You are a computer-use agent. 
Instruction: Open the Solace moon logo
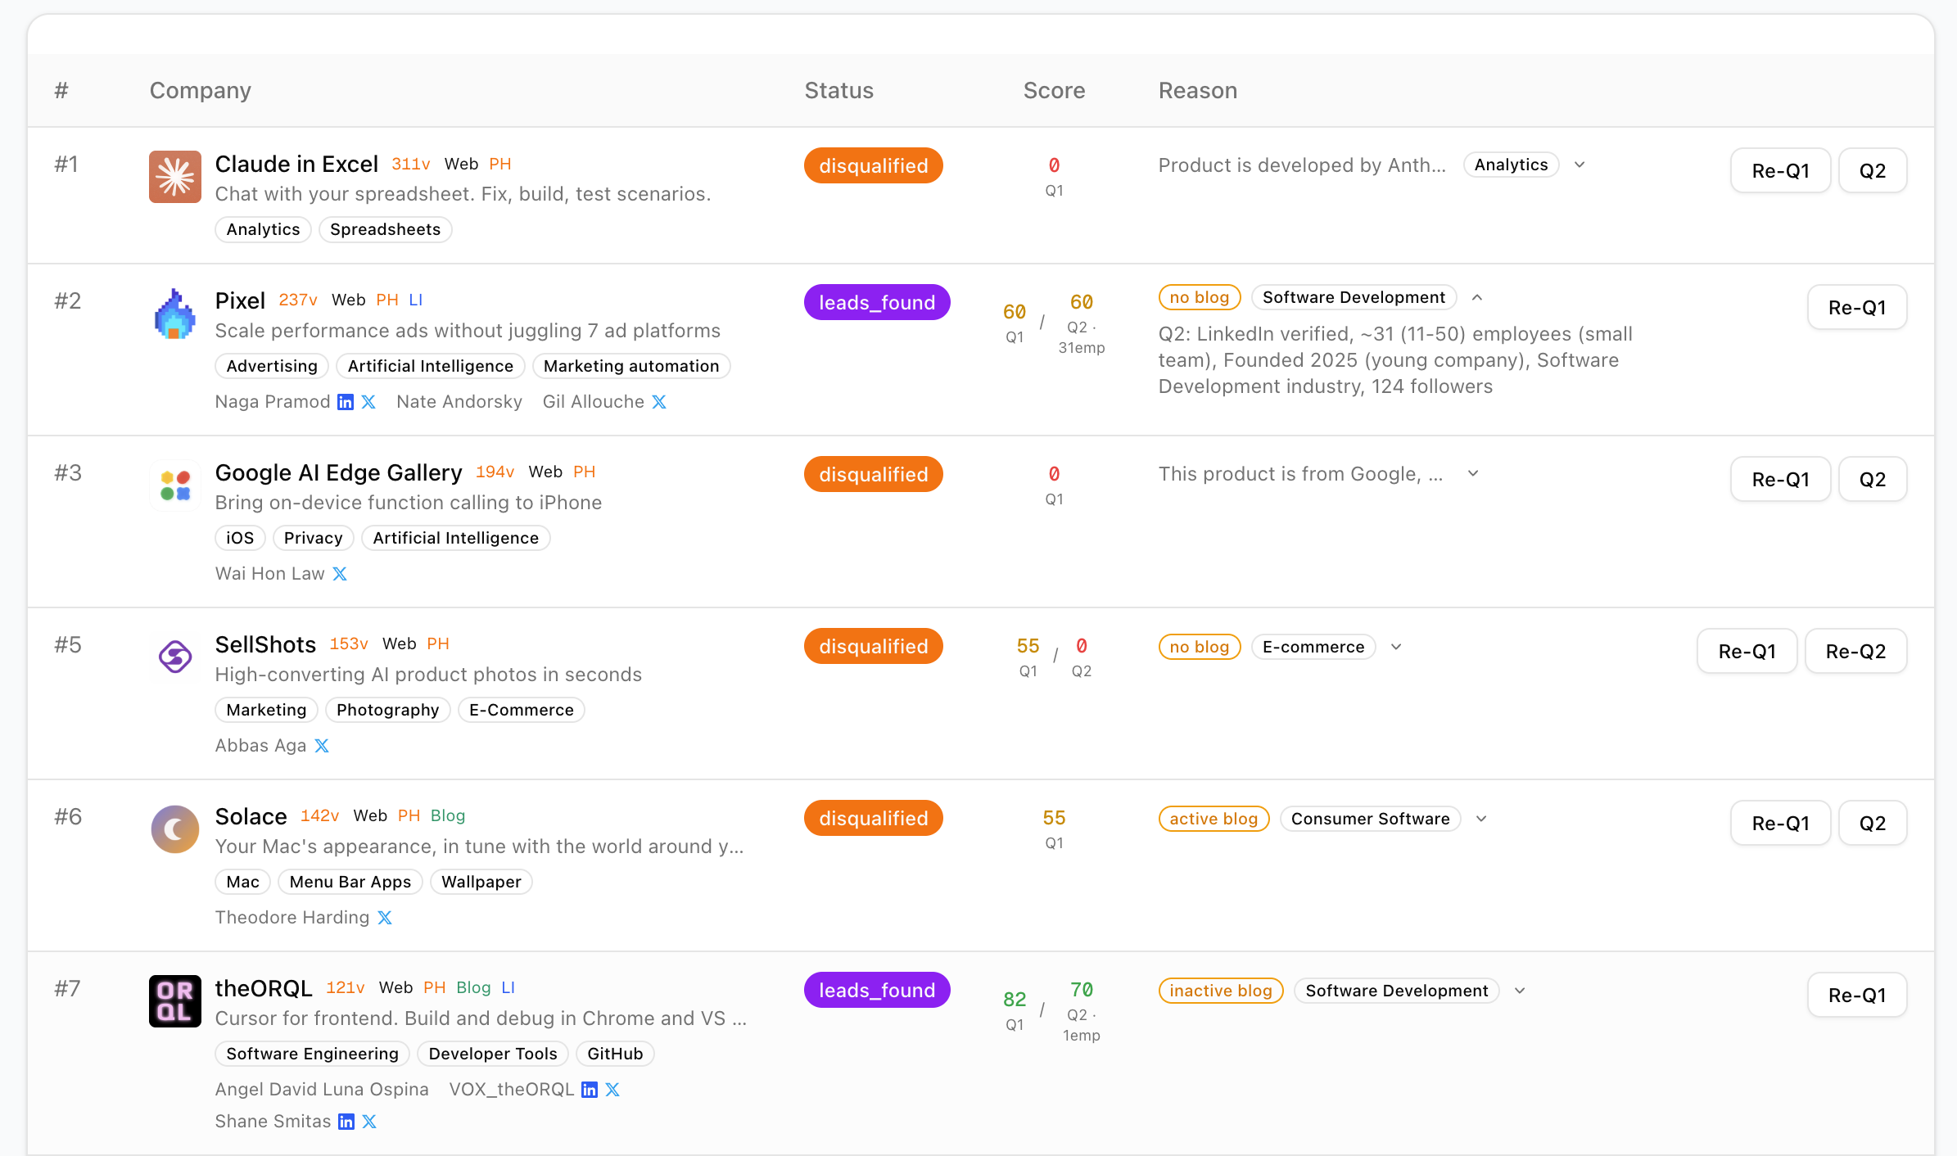(x=174, y=829)
